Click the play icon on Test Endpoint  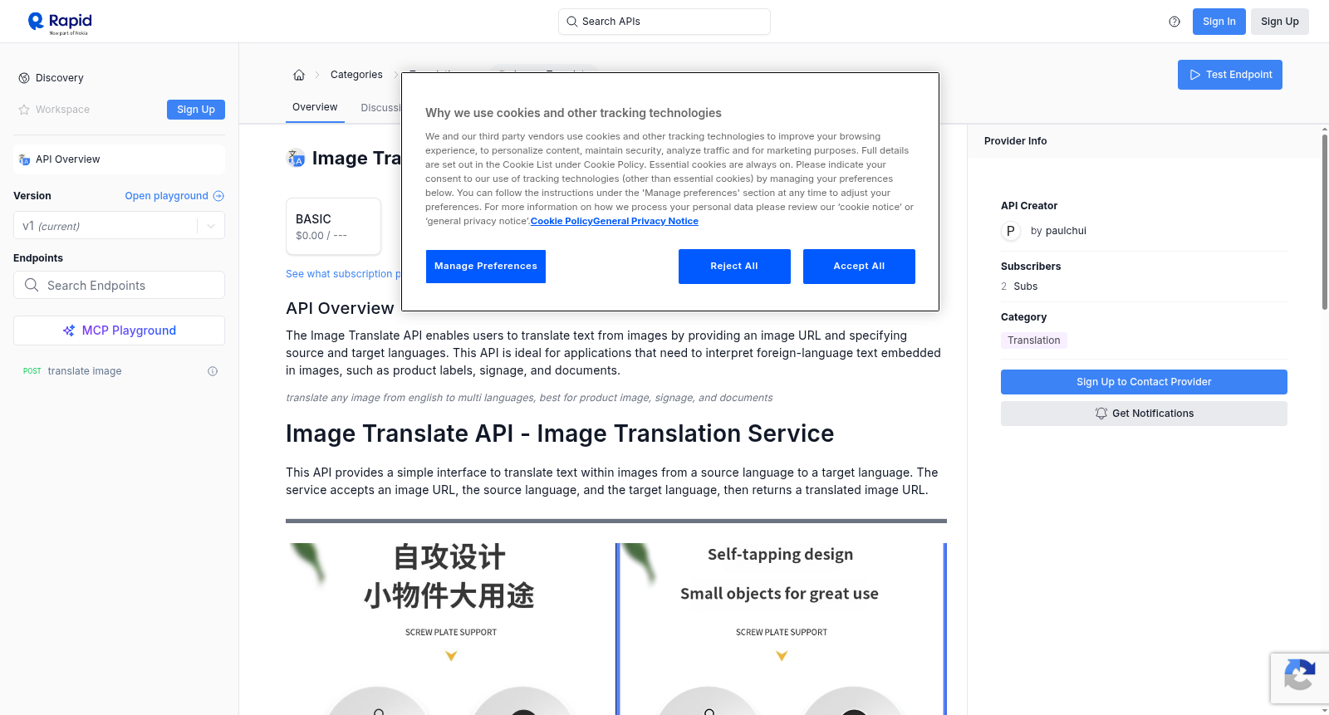coord(1195,75)
